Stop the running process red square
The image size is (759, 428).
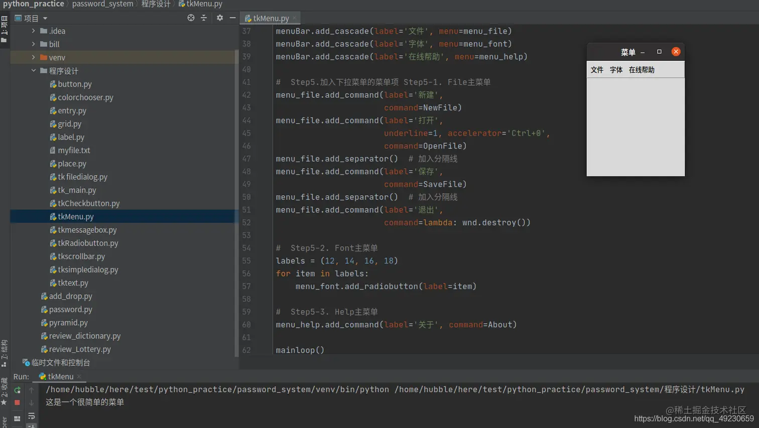click(17, 402)
